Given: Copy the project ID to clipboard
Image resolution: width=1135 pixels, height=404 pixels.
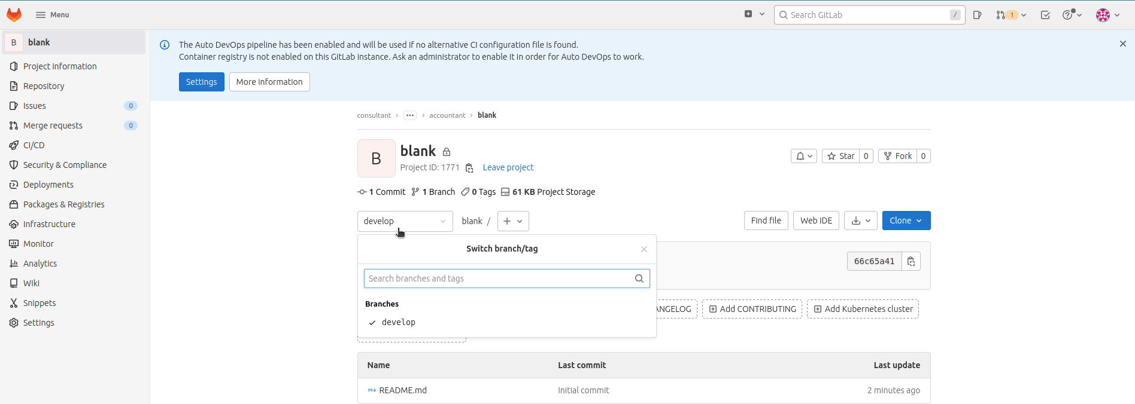Looking at the screenshot, I should (469, 168).
